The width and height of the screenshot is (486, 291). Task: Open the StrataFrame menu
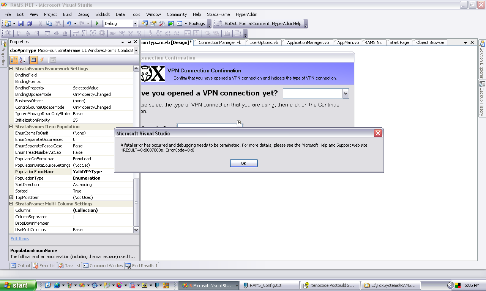(218, 14)
